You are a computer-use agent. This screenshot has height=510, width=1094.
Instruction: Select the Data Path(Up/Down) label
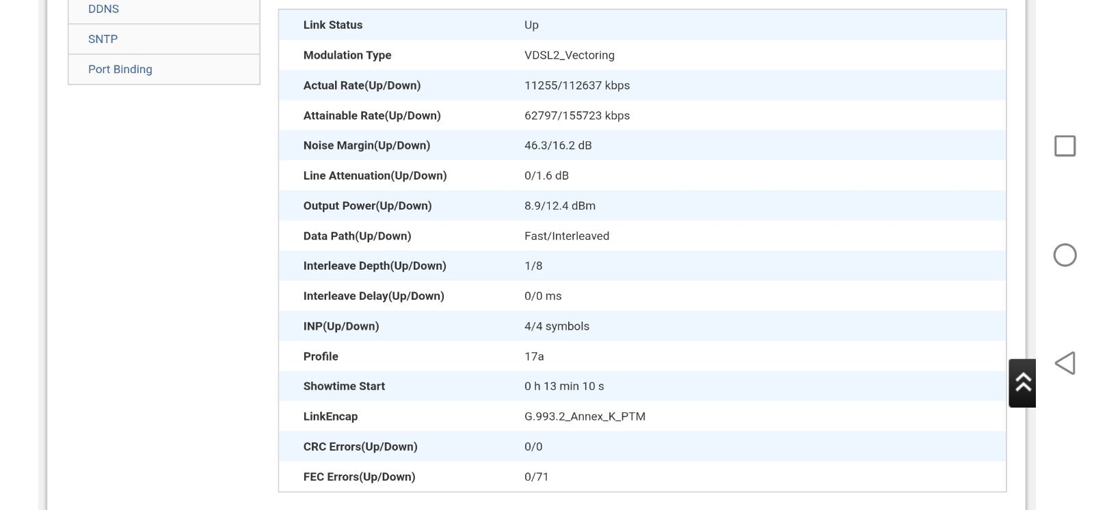[x=357, y=236]
